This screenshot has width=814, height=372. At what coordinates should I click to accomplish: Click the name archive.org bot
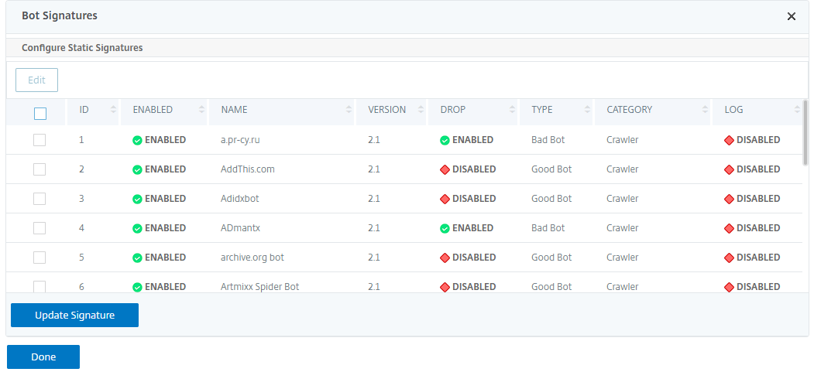[252, 258]
